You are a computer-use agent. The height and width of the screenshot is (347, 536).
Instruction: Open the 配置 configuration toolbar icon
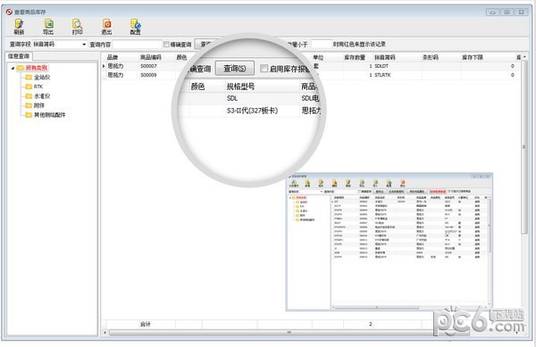pyautogui.click(x=136, y=27)
